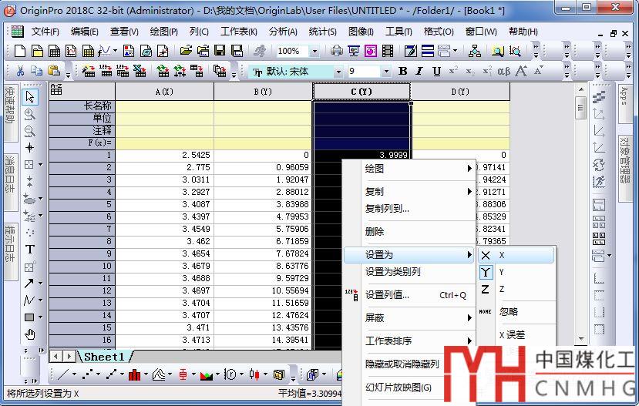This screenshot has width=639, height=406.
Task: Click the Text tool T icon
Action: 30,249
